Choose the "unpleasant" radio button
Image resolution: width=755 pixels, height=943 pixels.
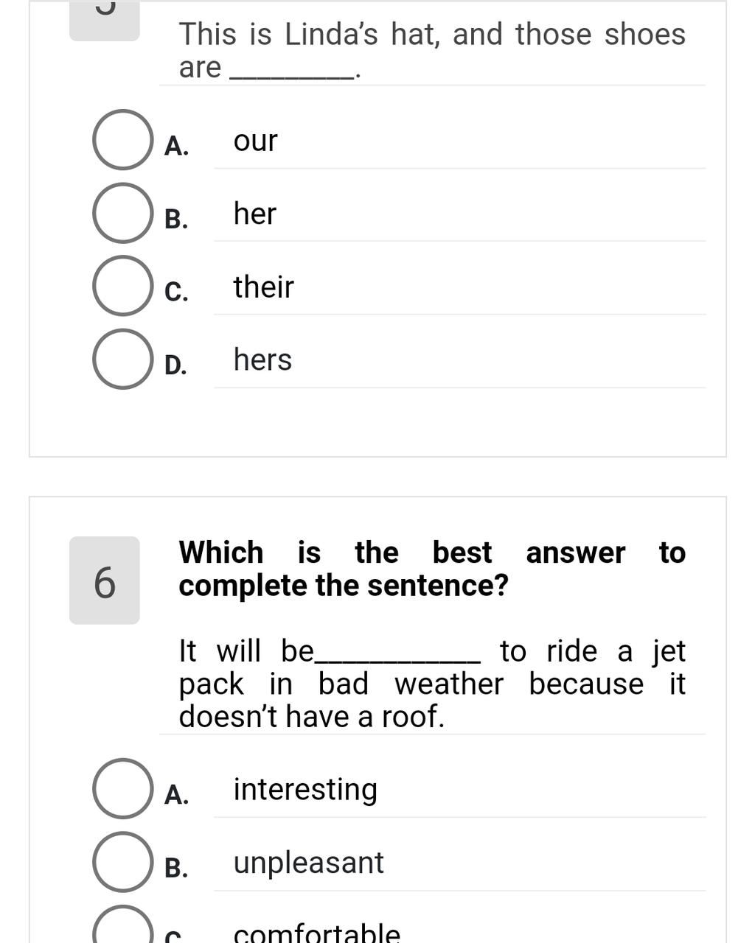click(122, 862)
